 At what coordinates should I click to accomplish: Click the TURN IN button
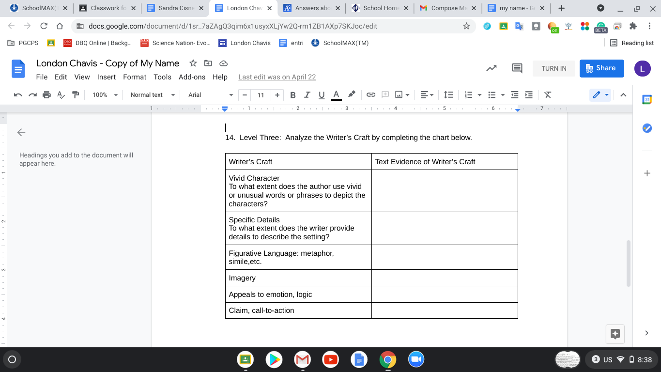553,68
